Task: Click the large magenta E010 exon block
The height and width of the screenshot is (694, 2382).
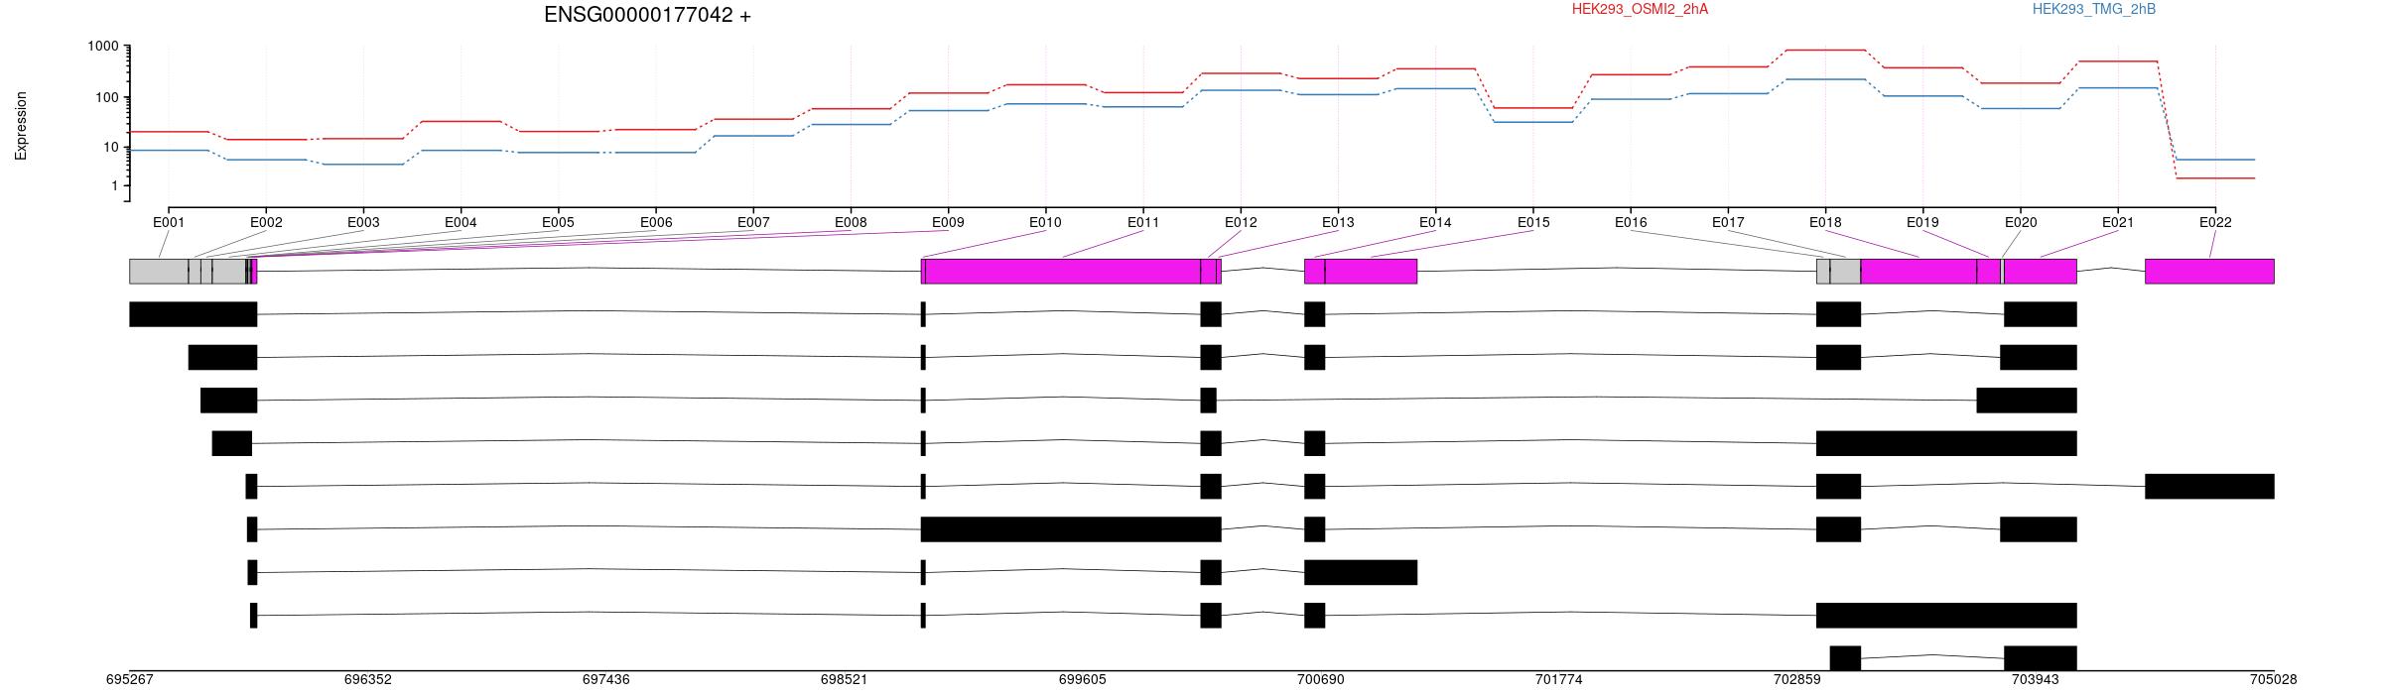Action: [x=1063, y=272]
